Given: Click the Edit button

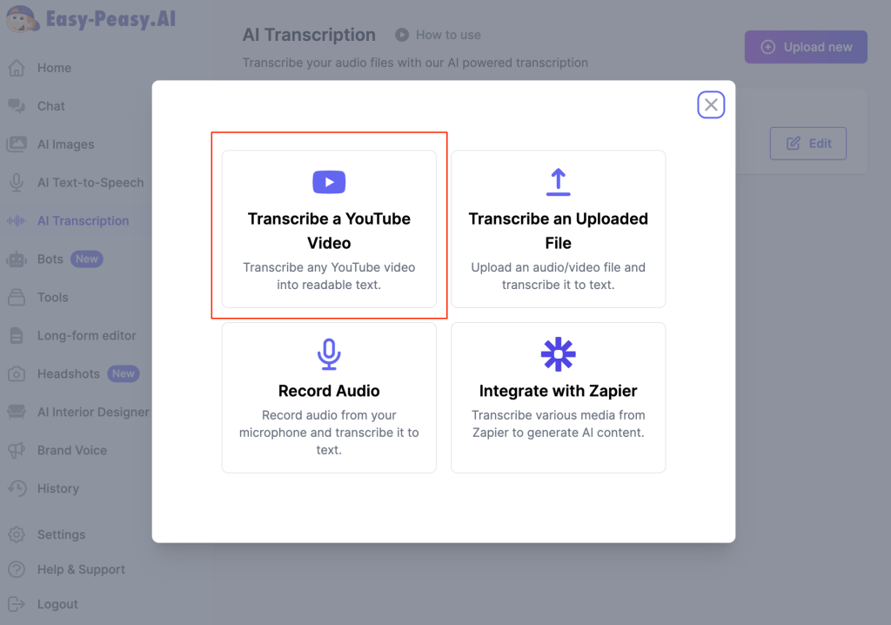Looking at the screenshot, I should pos(808,144).
